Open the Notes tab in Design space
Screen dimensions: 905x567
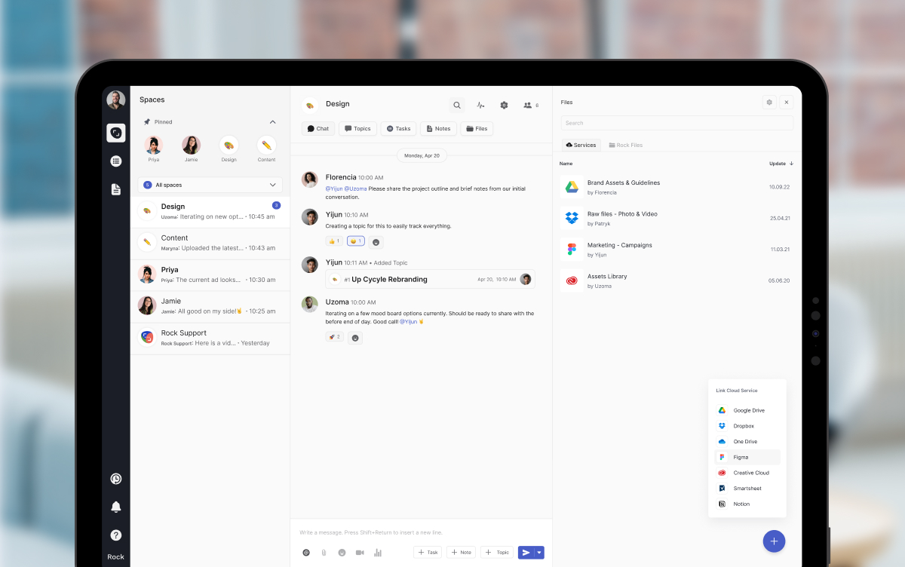(x=438, y=128)
